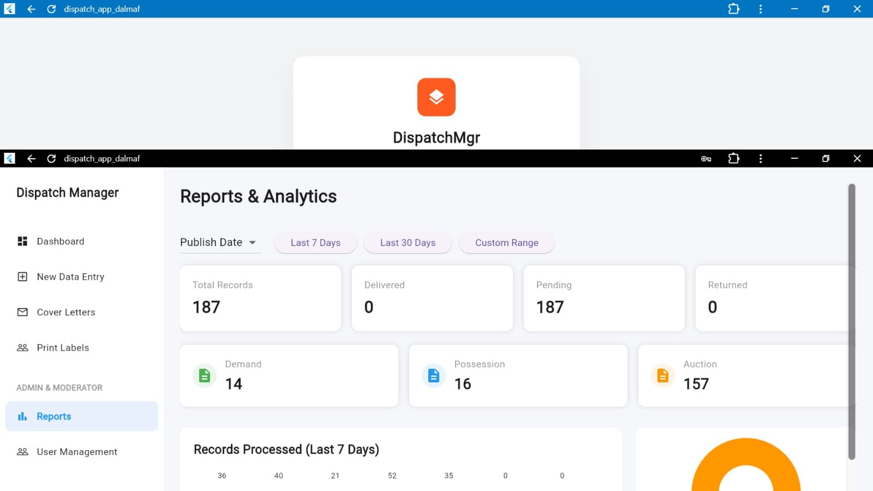Open Print Labels section
Image resolution: width=873 pixels, height=491 pixels.
tap(82, 348)
